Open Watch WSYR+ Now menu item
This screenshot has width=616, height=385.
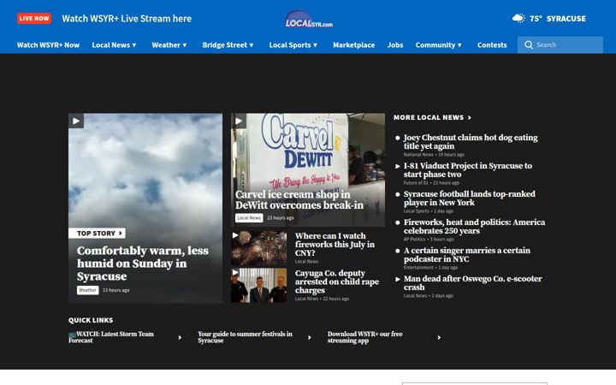[48, 44]
